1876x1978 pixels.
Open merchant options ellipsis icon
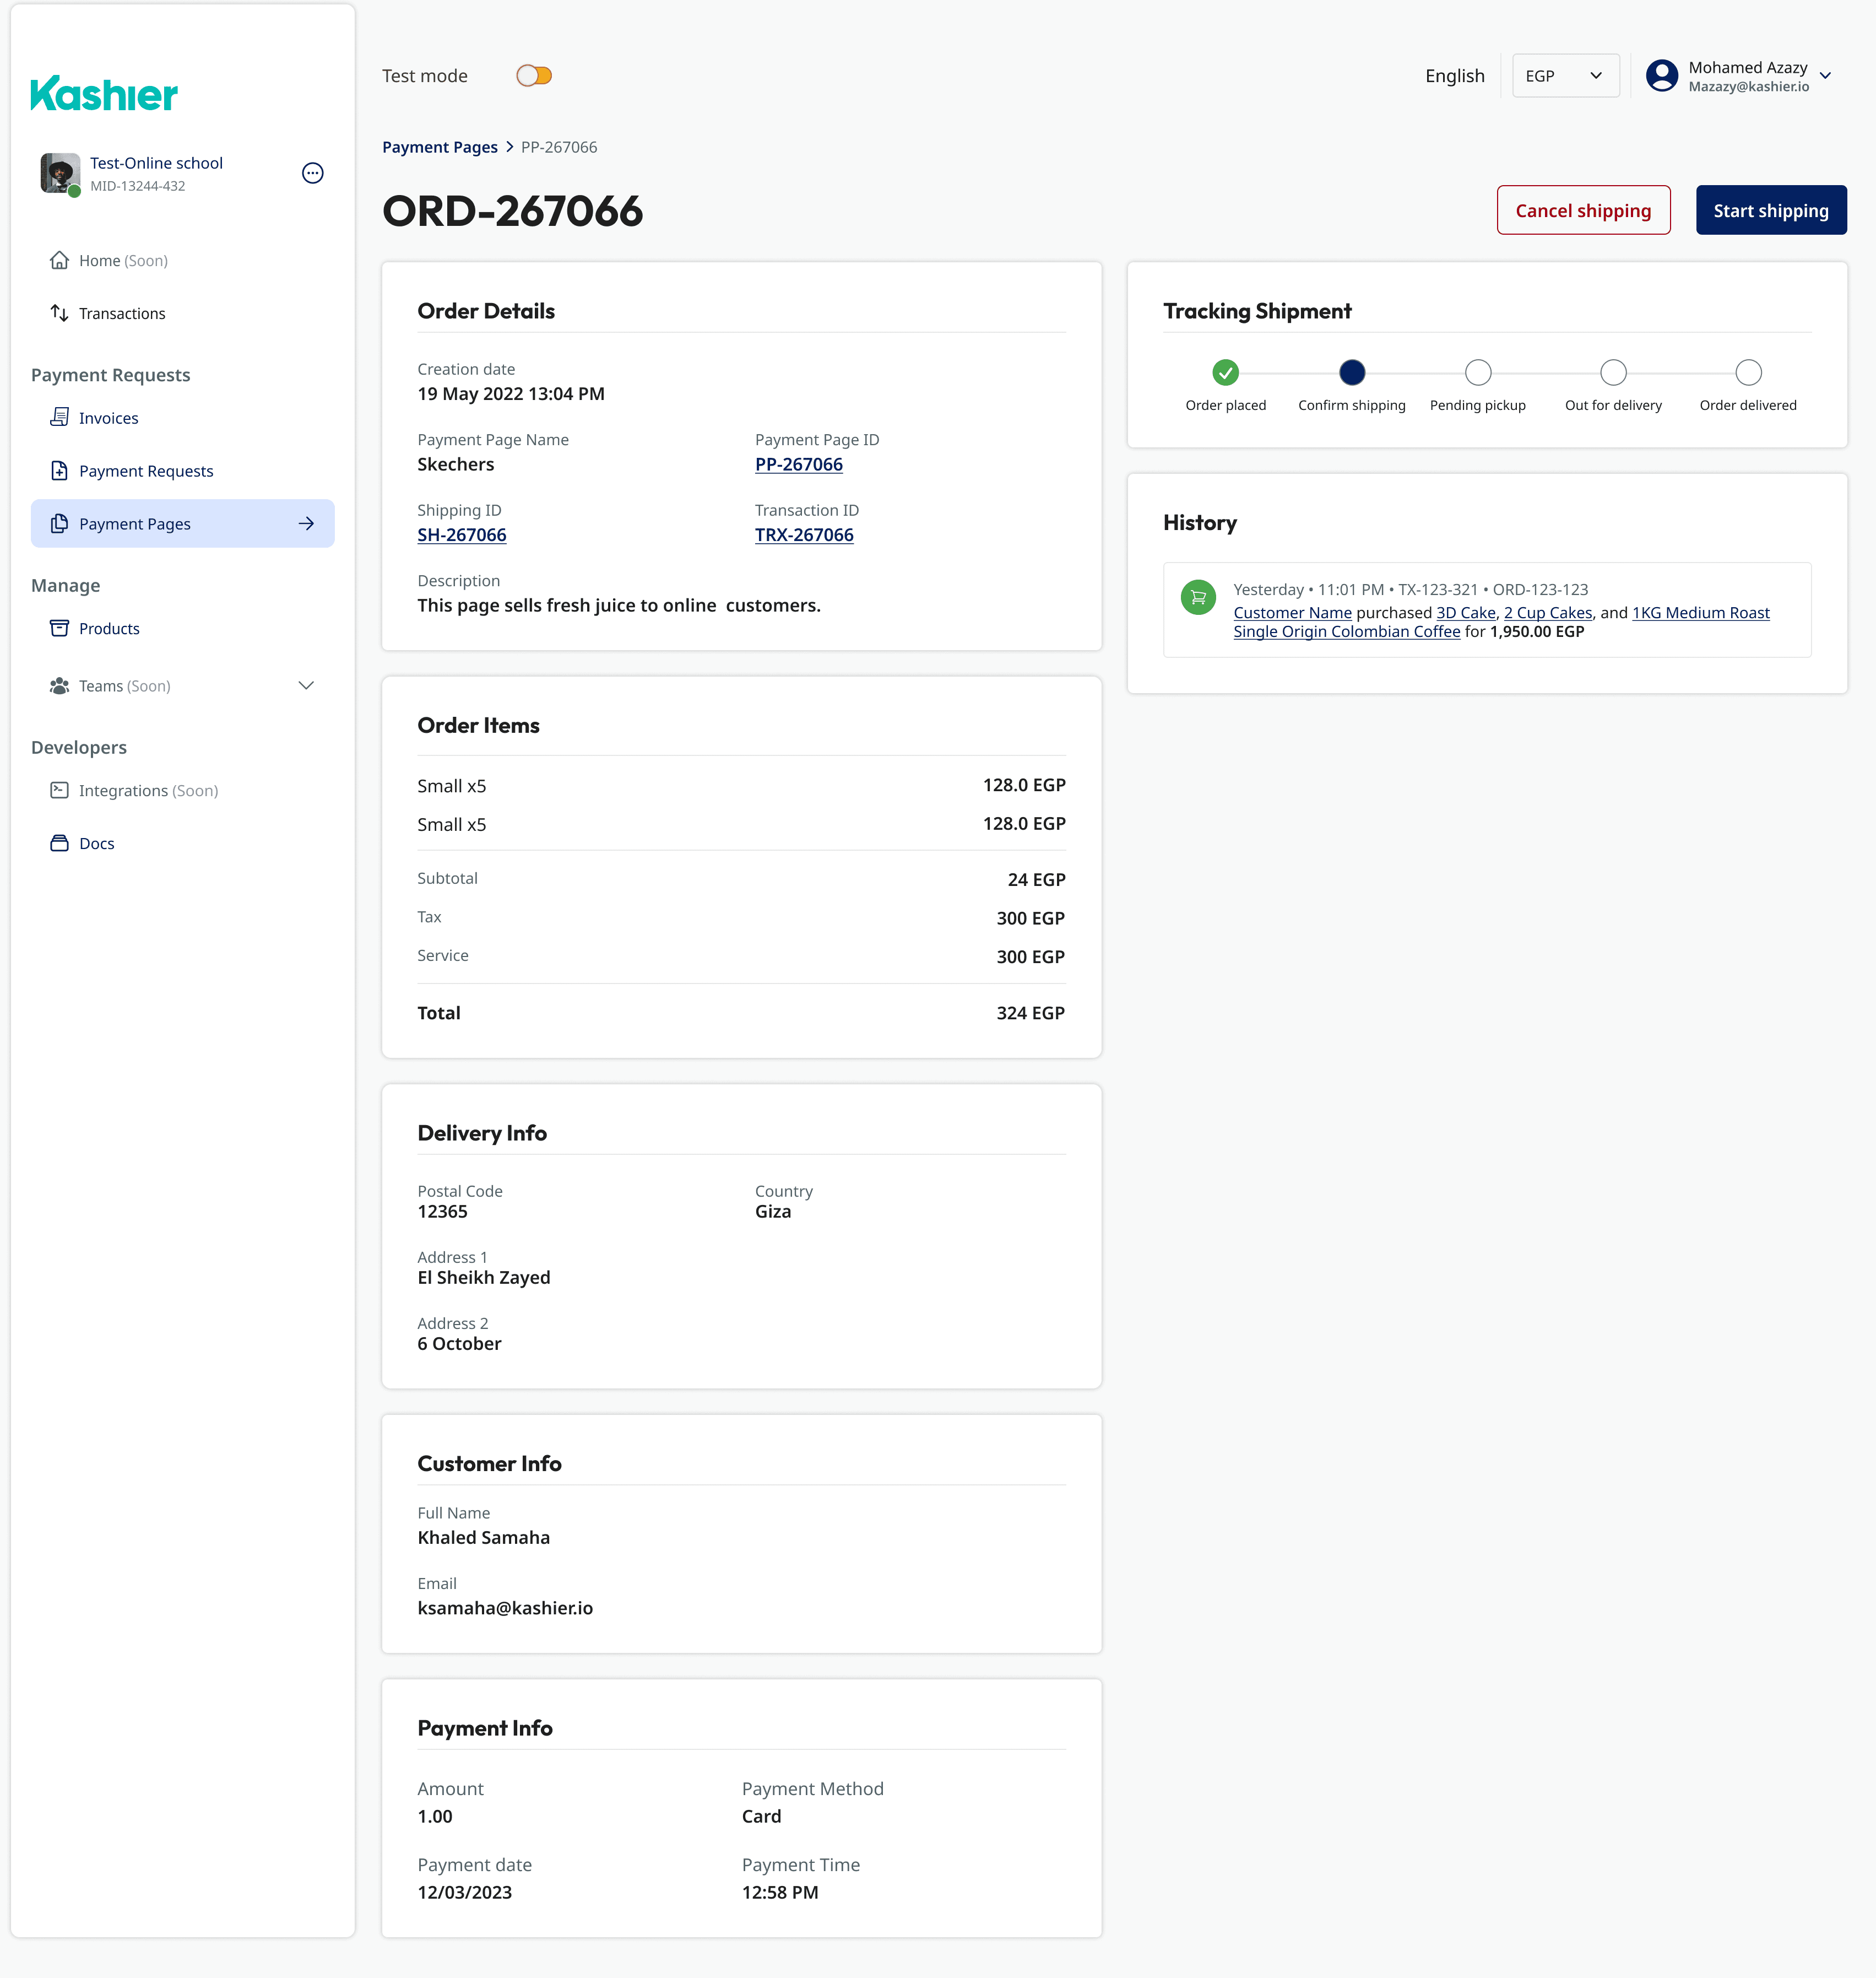click(x=312, y=173)
